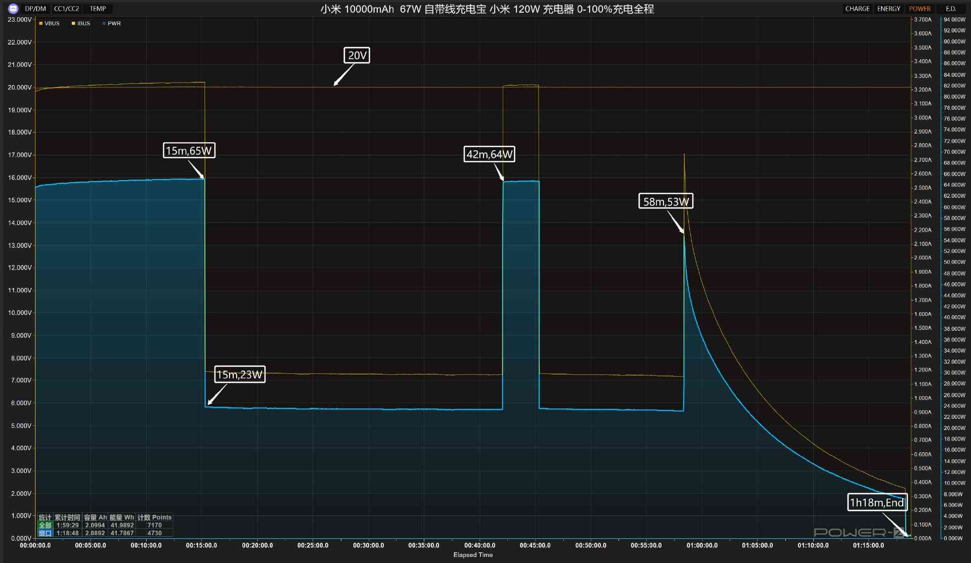Click the 15m,65W annotation box
971x563 pixels.
click(189, 150)
